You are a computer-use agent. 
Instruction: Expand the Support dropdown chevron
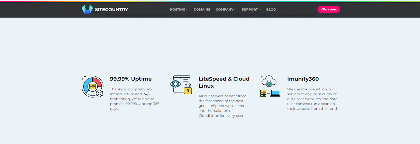[260, 10]
